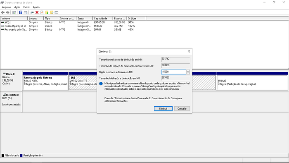This screenshot has height=163, width=289.
Task: Select the Reservado pelo Sis... volume row
Action: (73, 29)
